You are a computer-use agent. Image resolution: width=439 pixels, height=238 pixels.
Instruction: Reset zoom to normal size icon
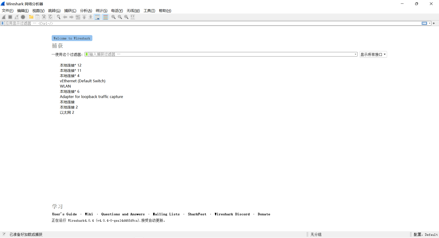tap(126, 17)
